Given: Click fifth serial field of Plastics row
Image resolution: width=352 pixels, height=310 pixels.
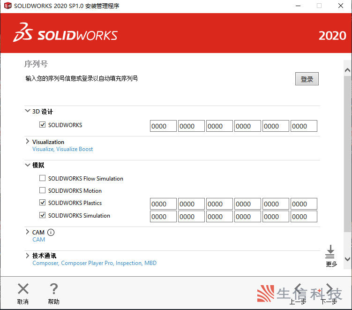Looking at the screenshot, I should (x=276, y=204).
